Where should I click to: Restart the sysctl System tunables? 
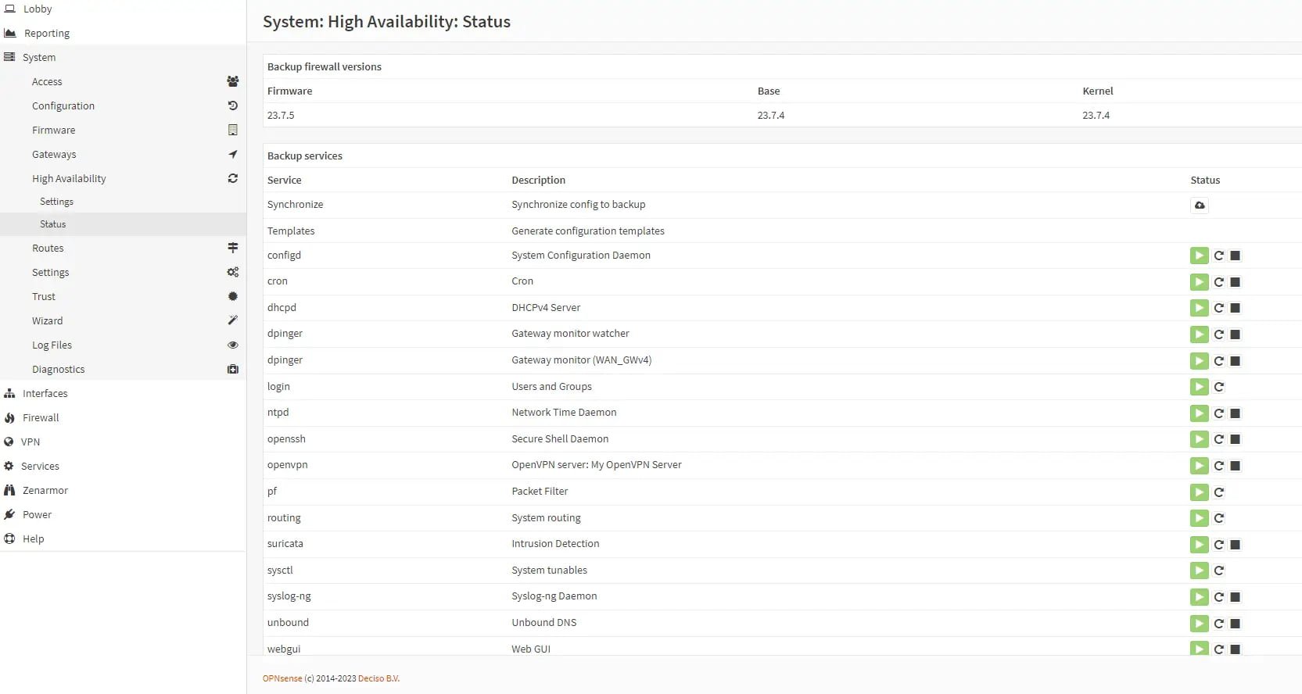(1218, 571)
